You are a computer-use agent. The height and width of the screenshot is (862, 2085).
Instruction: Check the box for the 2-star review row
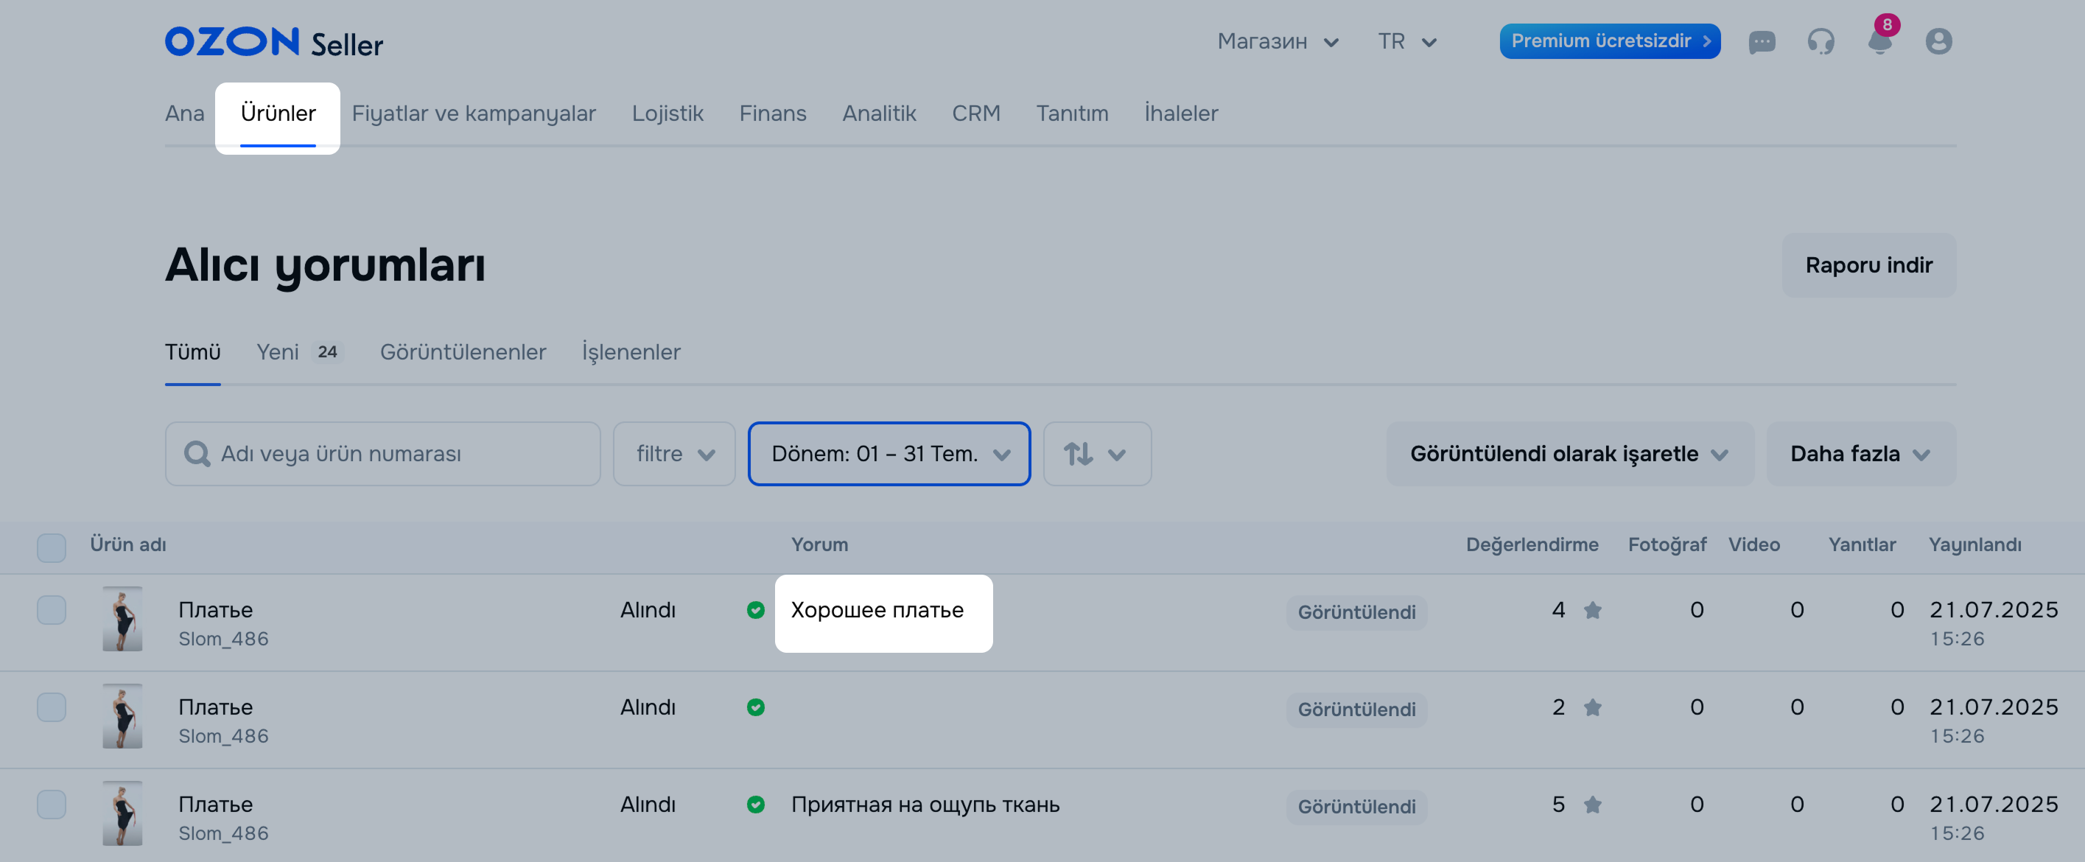(x=51, y=707)
